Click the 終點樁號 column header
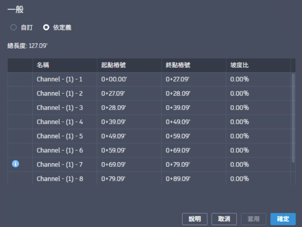This screenshot has height=227, width=302. [x=178, y=65]
